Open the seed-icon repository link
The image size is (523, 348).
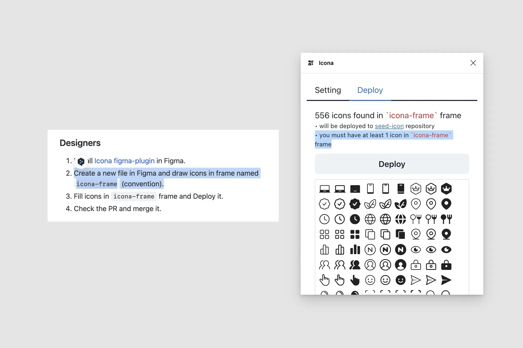pyautogui.click(x=389, y=126)
